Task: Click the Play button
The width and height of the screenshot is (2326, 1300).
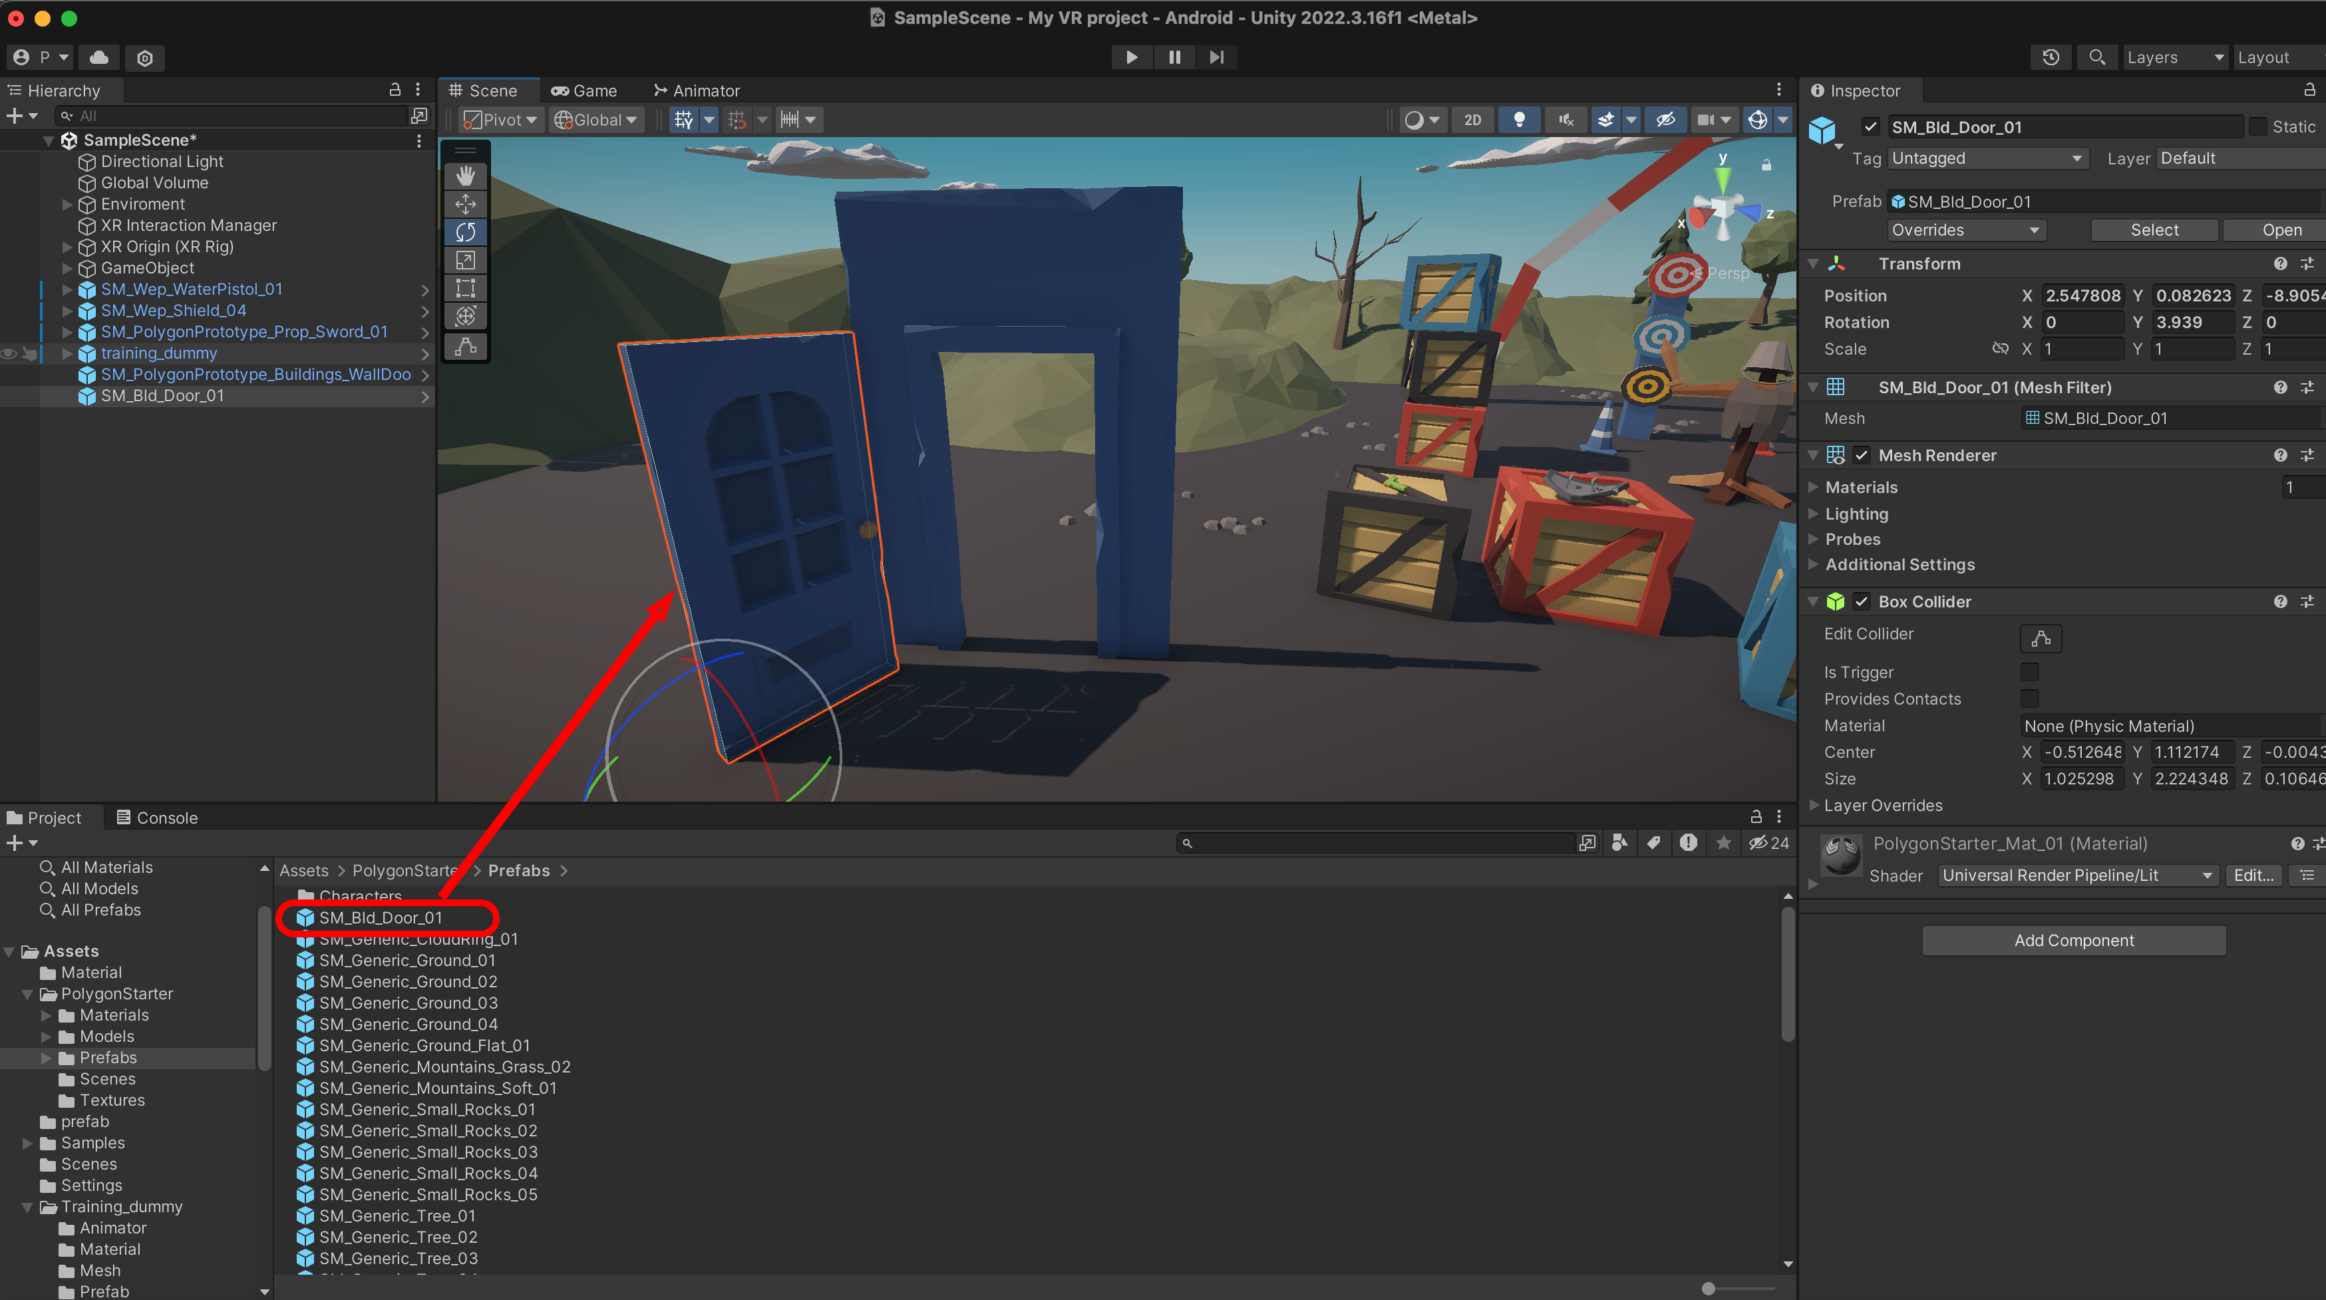Action: [x=1130, y=57]
